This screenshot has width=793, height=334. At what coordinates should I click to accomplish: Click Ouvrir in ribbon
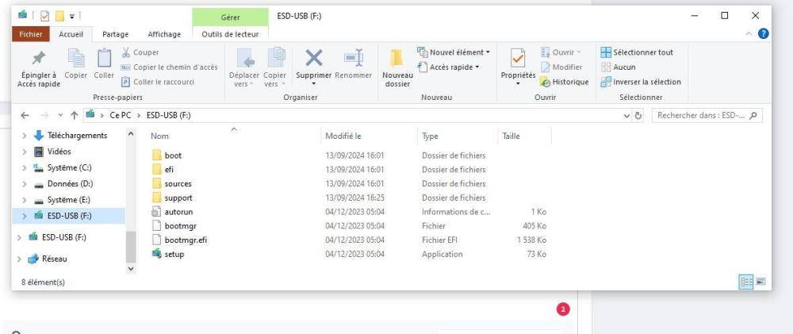tap(561, 52)
